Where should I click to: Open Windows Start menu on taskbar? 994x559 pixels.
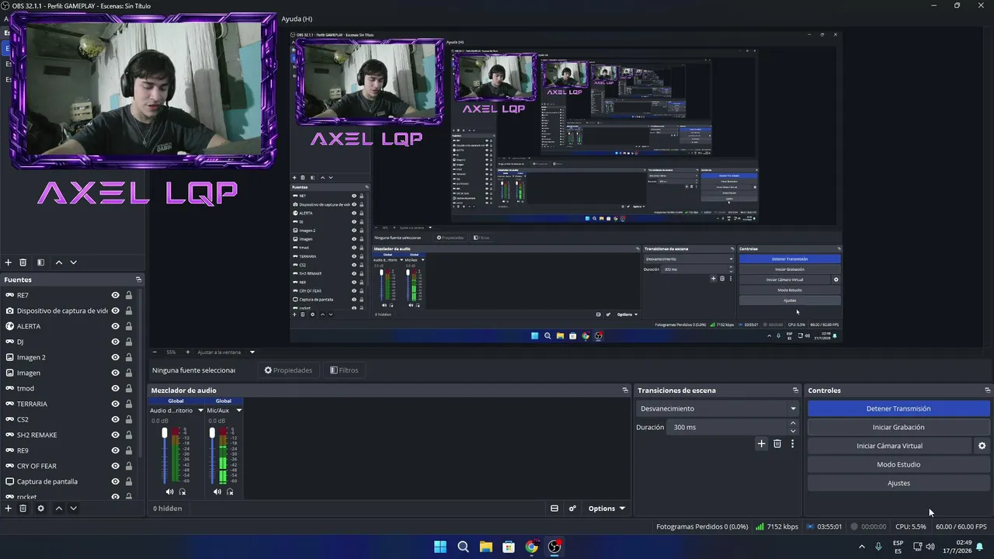click(x=440, y=547)
